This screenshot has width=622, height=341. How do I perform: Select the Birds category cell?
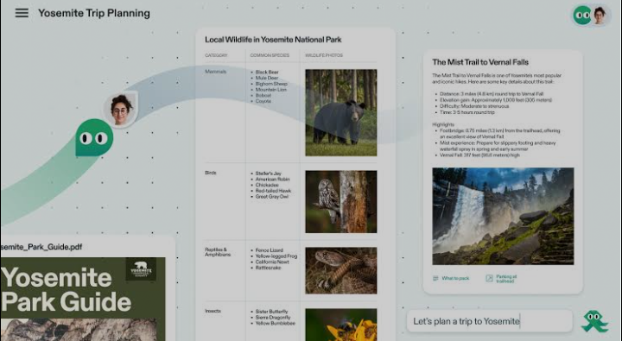tap(210, 173)
